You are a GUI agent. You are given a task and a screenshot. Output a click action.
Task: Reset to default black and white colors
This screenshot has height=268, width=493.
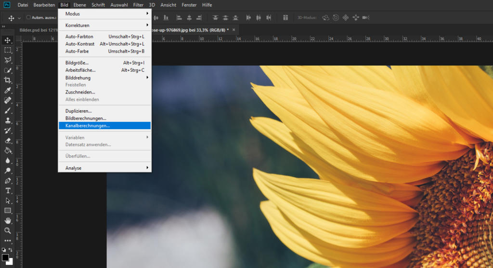pyautogui.click(x=3, y=250)
